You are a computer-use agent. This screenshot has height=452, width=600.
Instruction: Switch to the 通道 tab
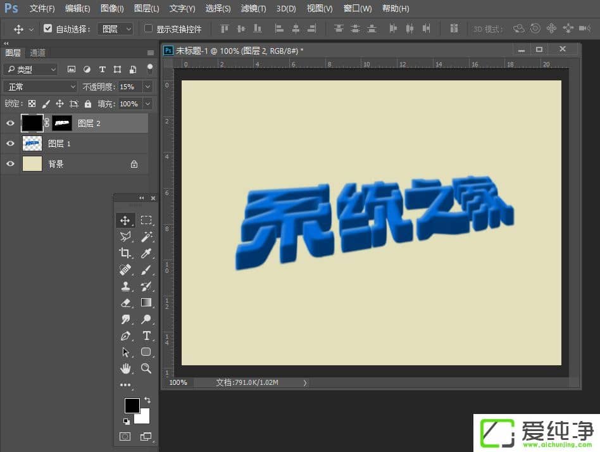pos(38,53)
